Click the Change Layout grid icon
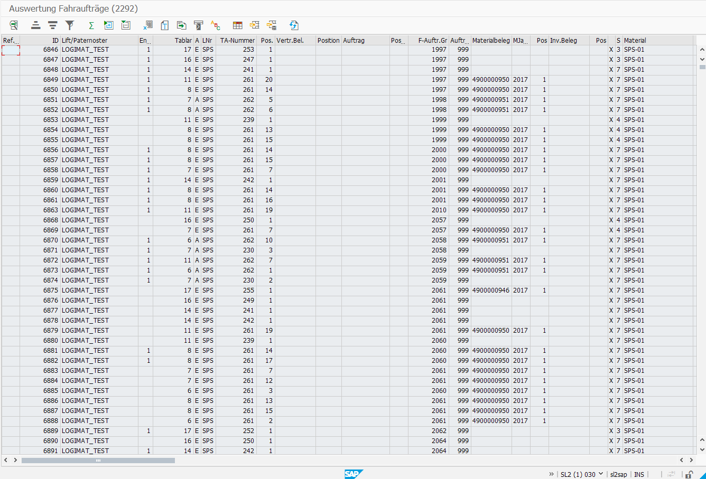 tap(238, 25)
